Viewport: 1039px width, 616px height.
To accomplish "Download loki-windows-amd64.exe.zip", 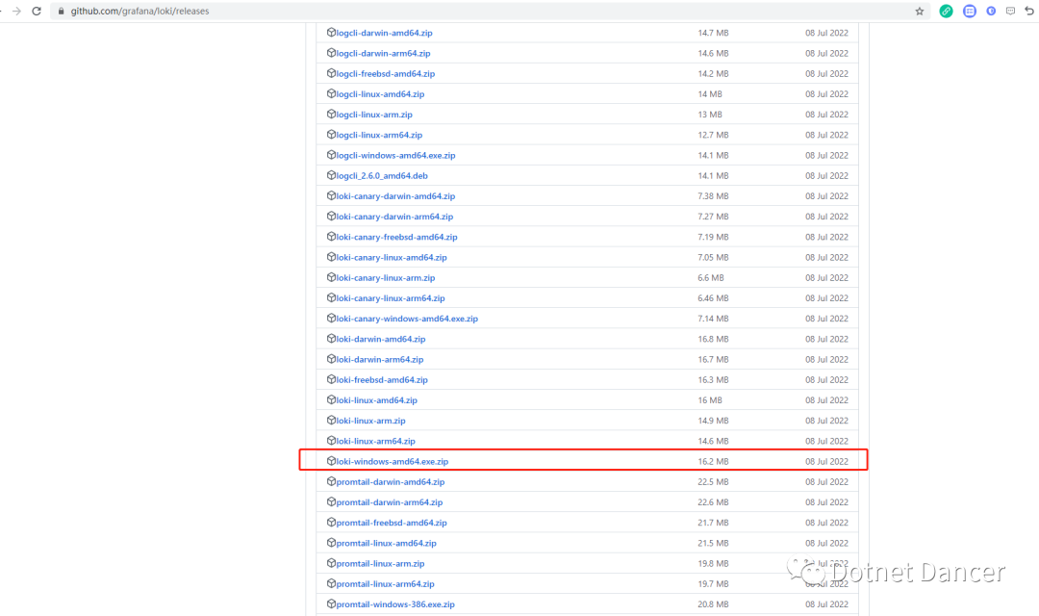I will 393,461.
